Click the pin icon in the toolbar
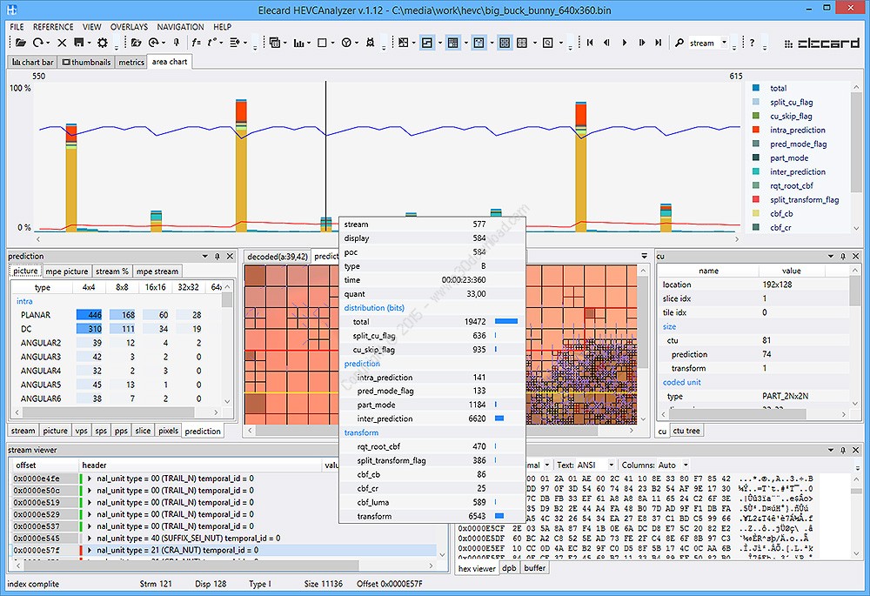Viewport: 870px width, 596px height. click(177, 43)
